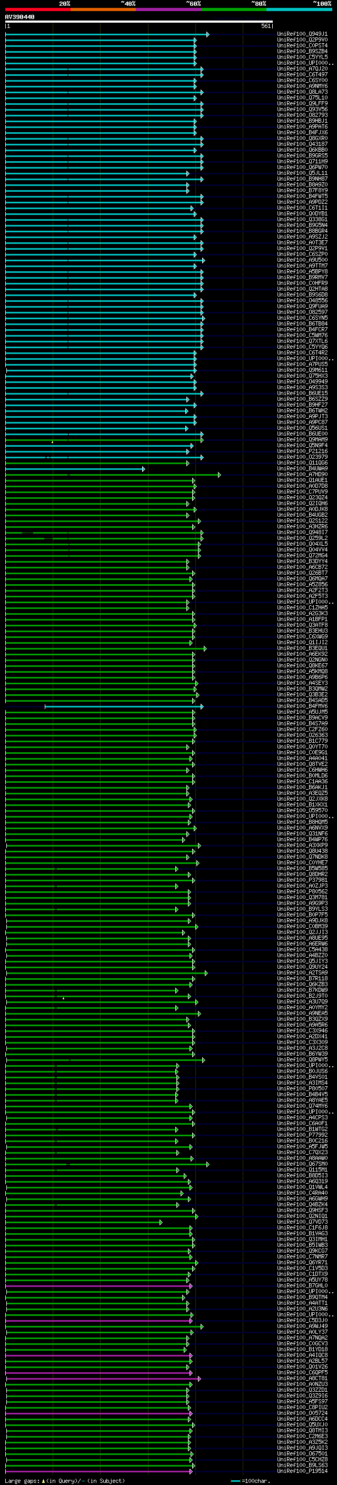Open hit UniRef100_A6CB72

tap(302, 567)
